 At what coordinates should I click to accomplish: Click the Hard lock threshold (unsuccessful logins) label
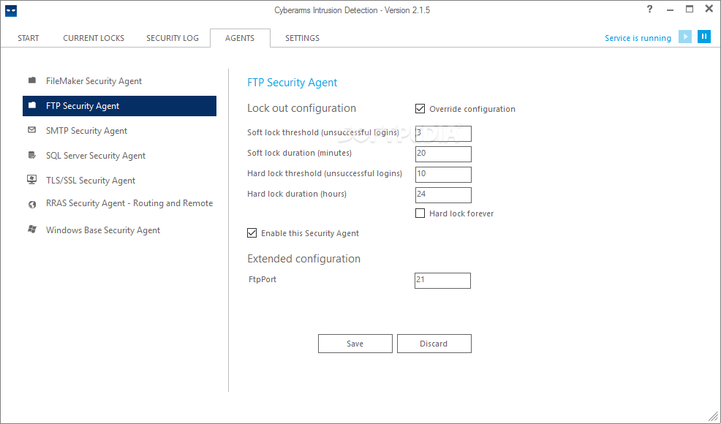(x=325, y=173)
